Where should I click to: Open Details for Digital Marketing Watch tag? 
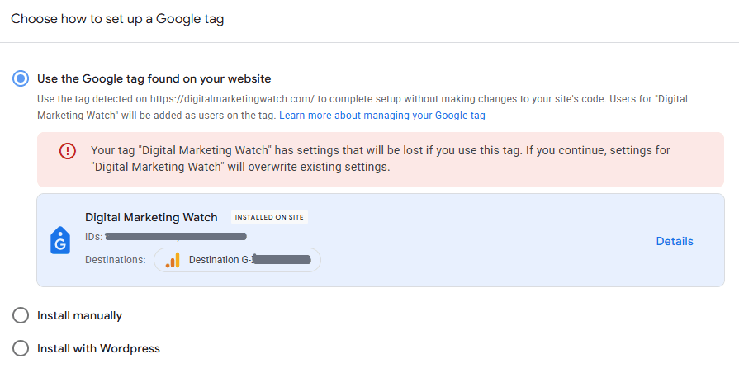(x=675, y=241)
